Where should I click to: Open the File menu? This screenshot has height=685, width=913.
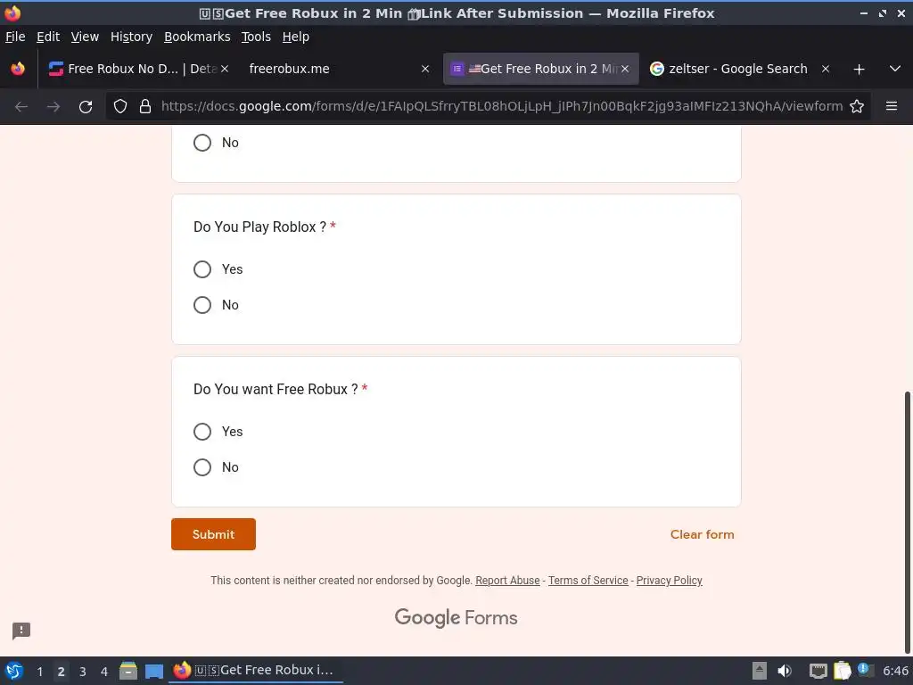tap(15, 37)
